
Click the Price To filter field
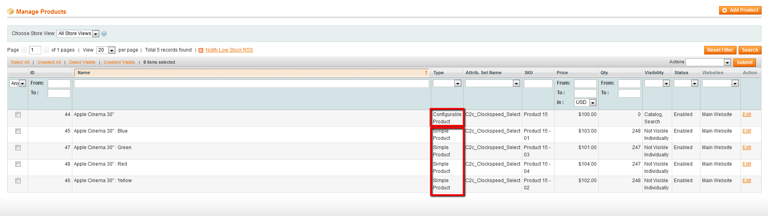click(x=585, y=93)
